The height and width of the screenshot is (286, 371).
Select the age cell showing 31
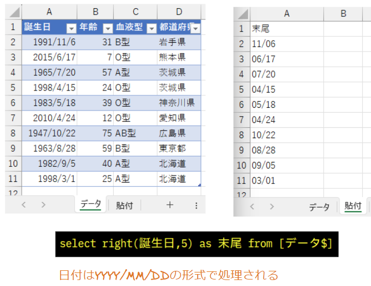[95, 42]
